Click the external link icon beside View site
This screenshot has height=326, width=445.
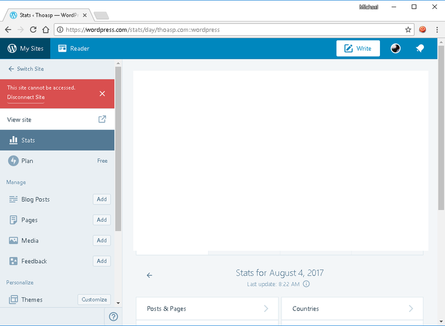click(x=102, y=119)
